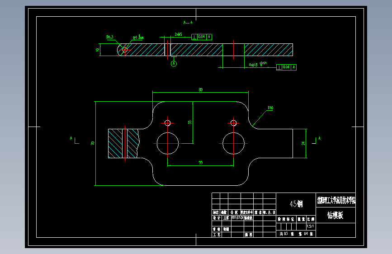
Task: Select the 4×φ18 perpendicularity tolerance frame
Action: tap(286, 67)
